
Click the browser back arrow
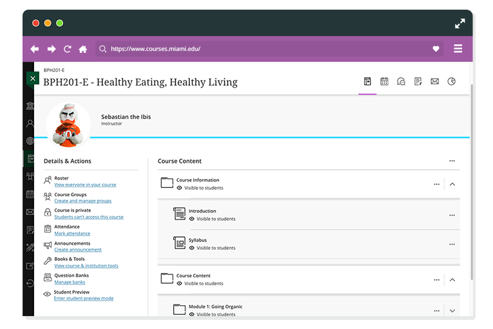coord(35,49)
